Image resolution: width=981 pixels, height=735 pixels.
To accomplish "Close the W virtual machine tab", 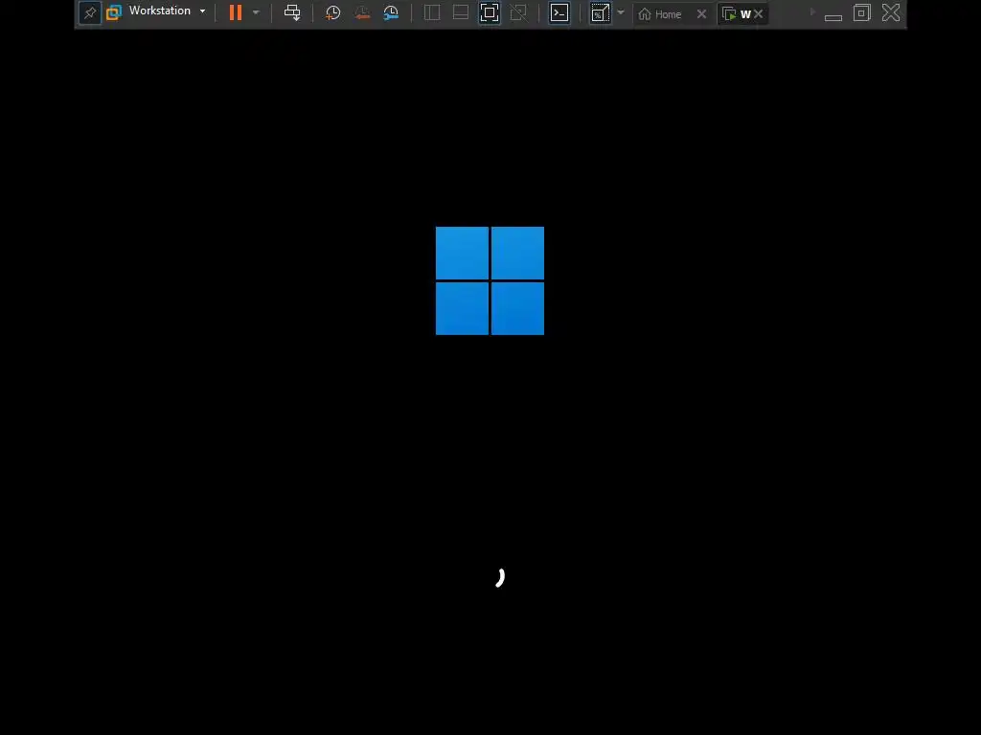I will point(759,13).
